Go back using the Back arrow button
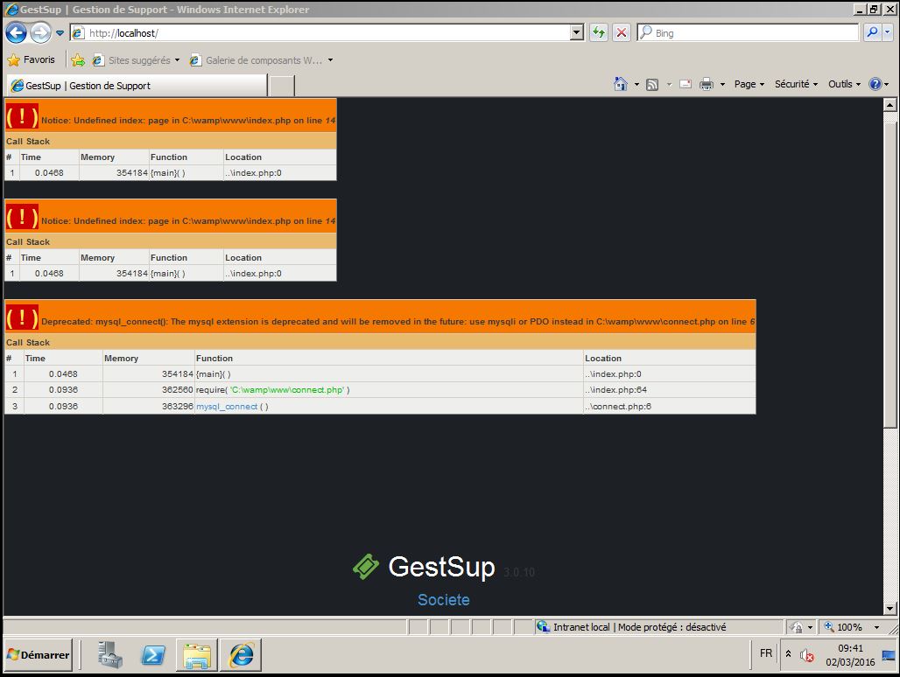 (x=16, y=32)
